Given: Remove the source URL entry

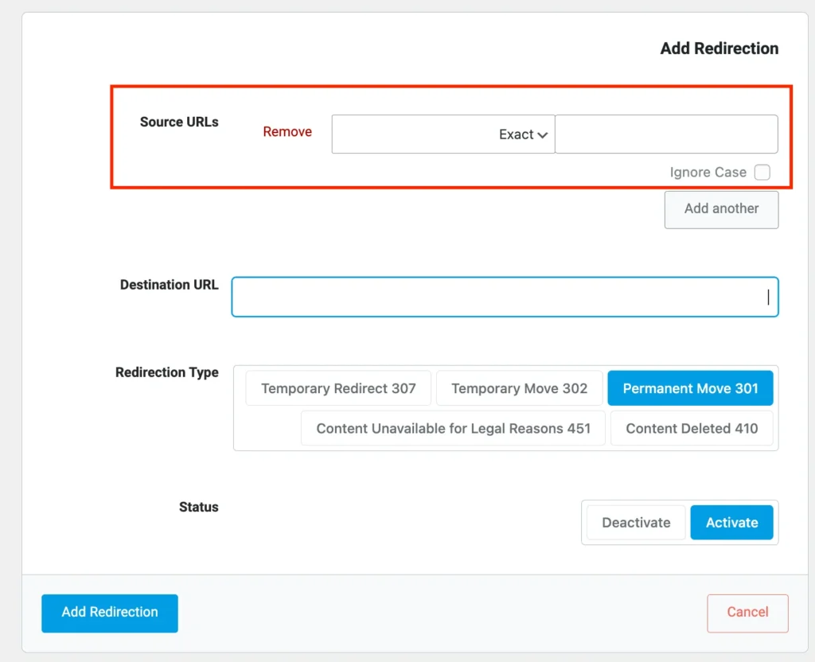Looking at the screenshot, I should coord(287,132).
